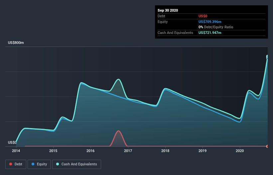Viewport: 273px width, 175px height.
Task: Select the 2015 x-axis label
Action: tap(53, 151)
